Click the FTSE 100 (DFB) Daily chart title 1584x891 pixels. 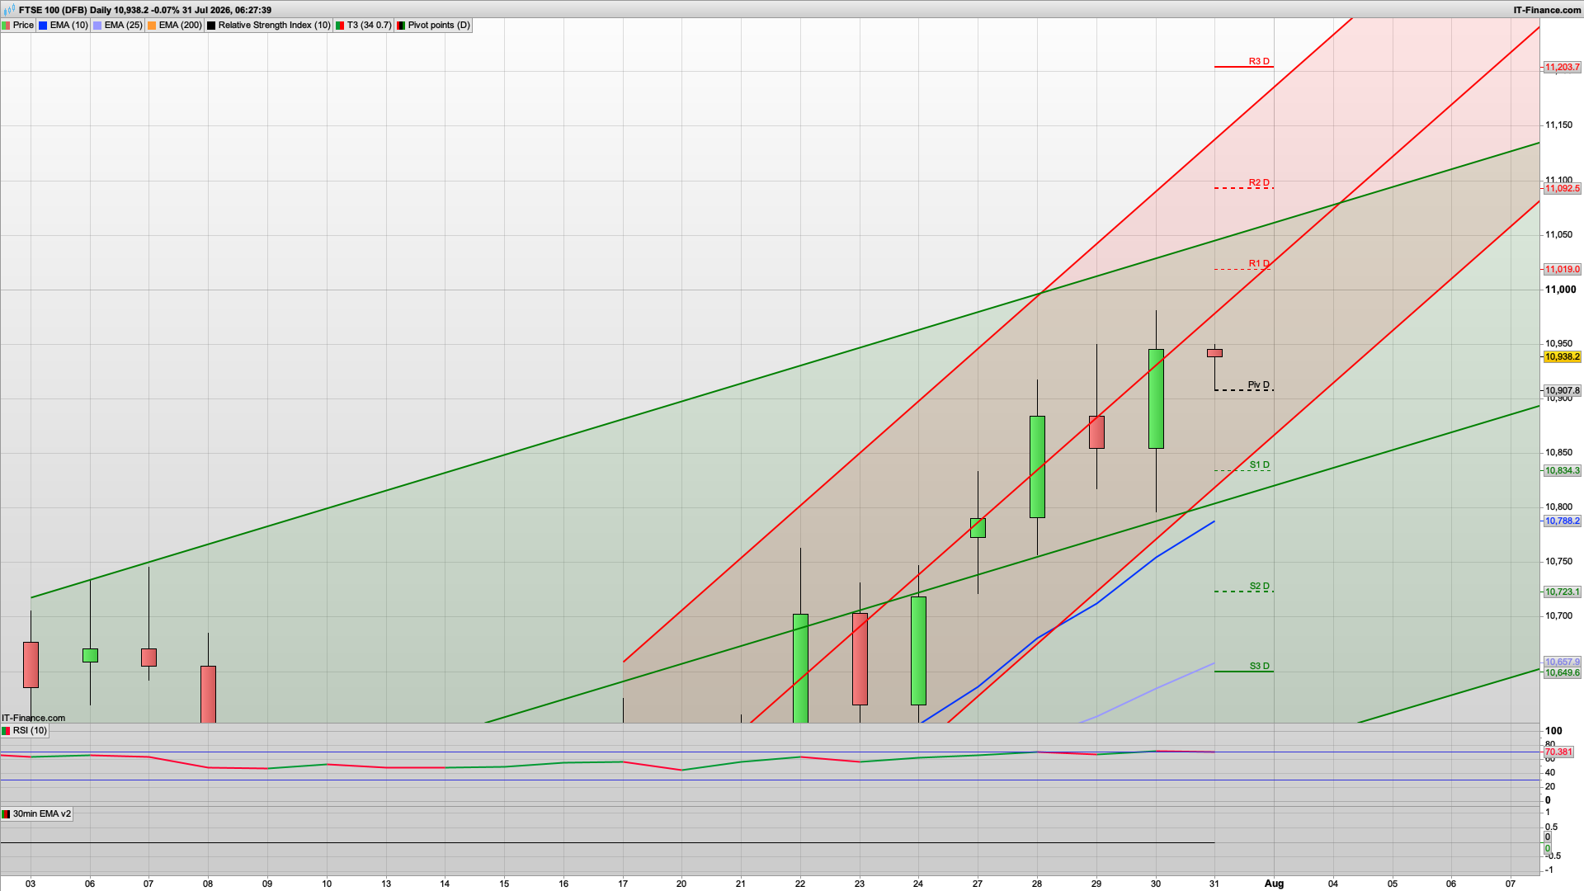(145, 10)
